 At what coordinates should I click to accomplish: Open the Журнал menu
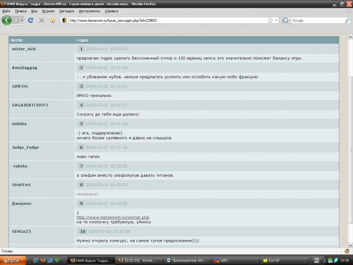48,11
